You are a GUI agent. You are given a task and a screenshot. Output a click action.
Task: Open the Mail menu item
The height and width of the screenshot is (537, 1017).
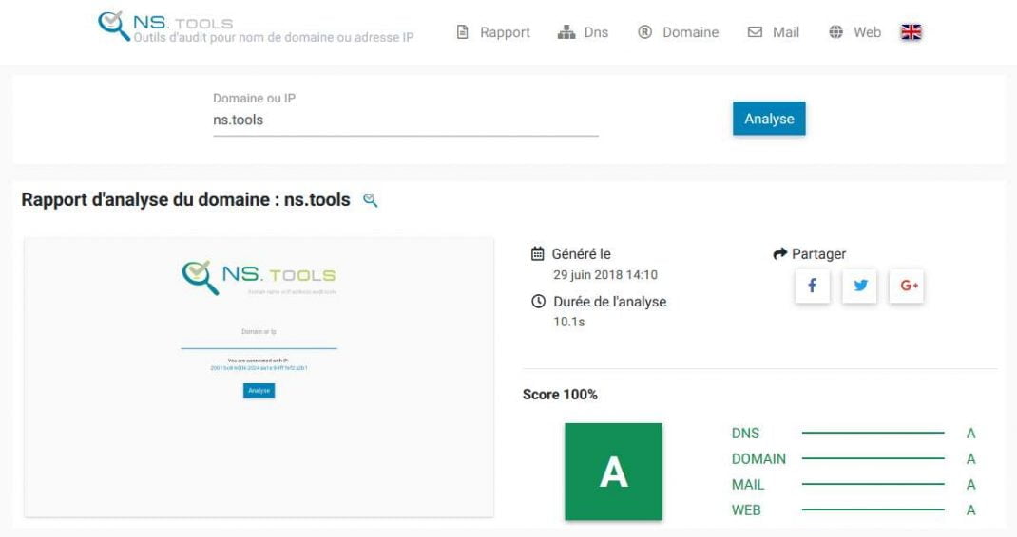pos(773,32)
